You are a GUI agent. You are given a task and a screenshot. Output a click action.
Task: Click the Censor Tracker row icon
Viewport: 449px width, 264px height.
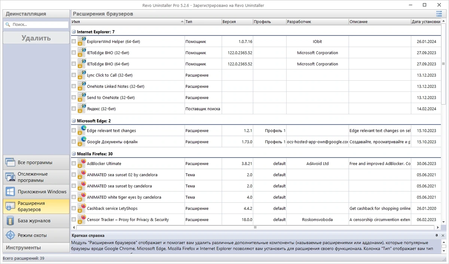click(x=82, y=220)
